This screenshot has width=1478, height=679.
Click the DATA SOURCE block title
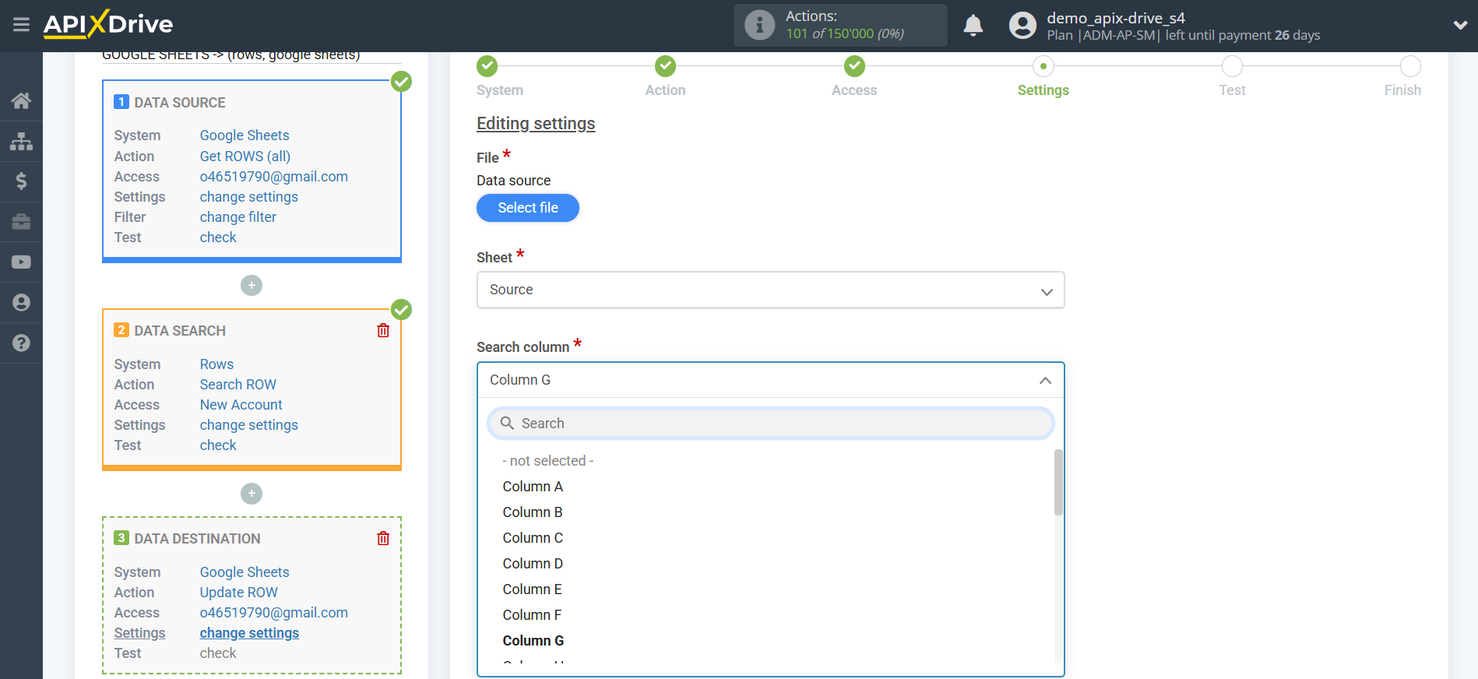pos(180,103)
